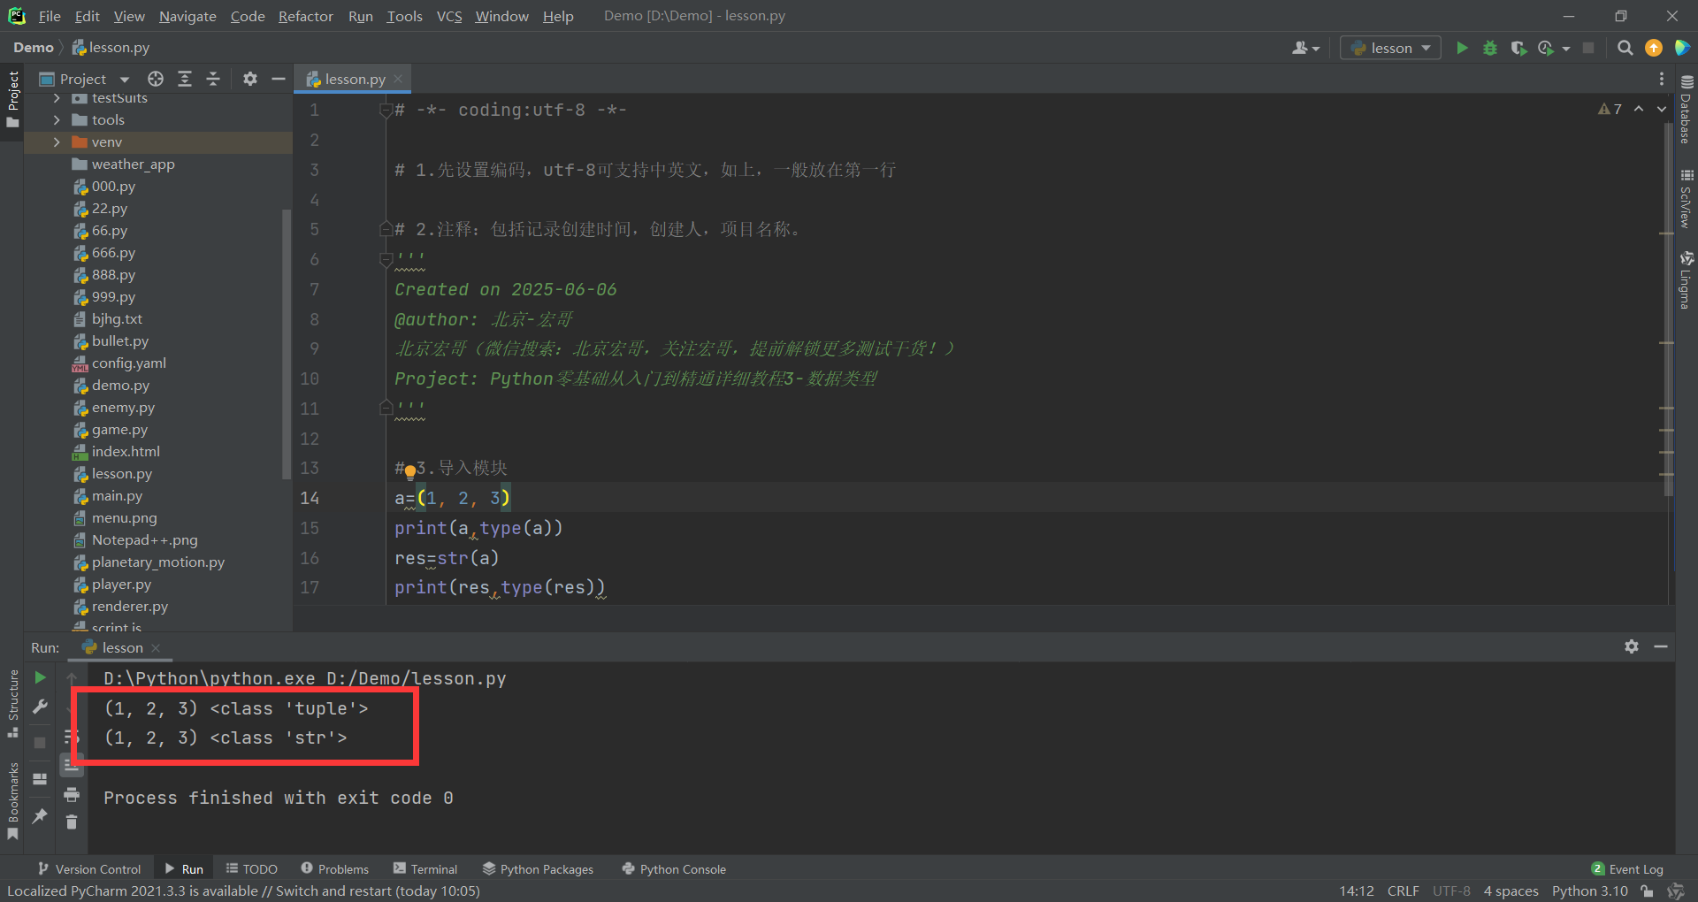Click the Profile run icon in the toolbar
The height and width of the screenshot is (902, 1698).
[1546, 48]
